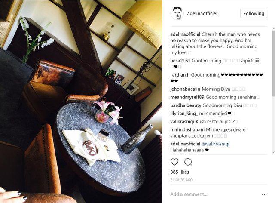
Task: Click the comments scrollbar thumb
Action: click(274, 63)
